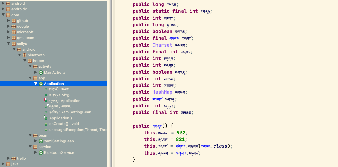Click the method icon beside uncaughtException
The width and height of the screenshot is (338, 167).
tap(46, 130)
